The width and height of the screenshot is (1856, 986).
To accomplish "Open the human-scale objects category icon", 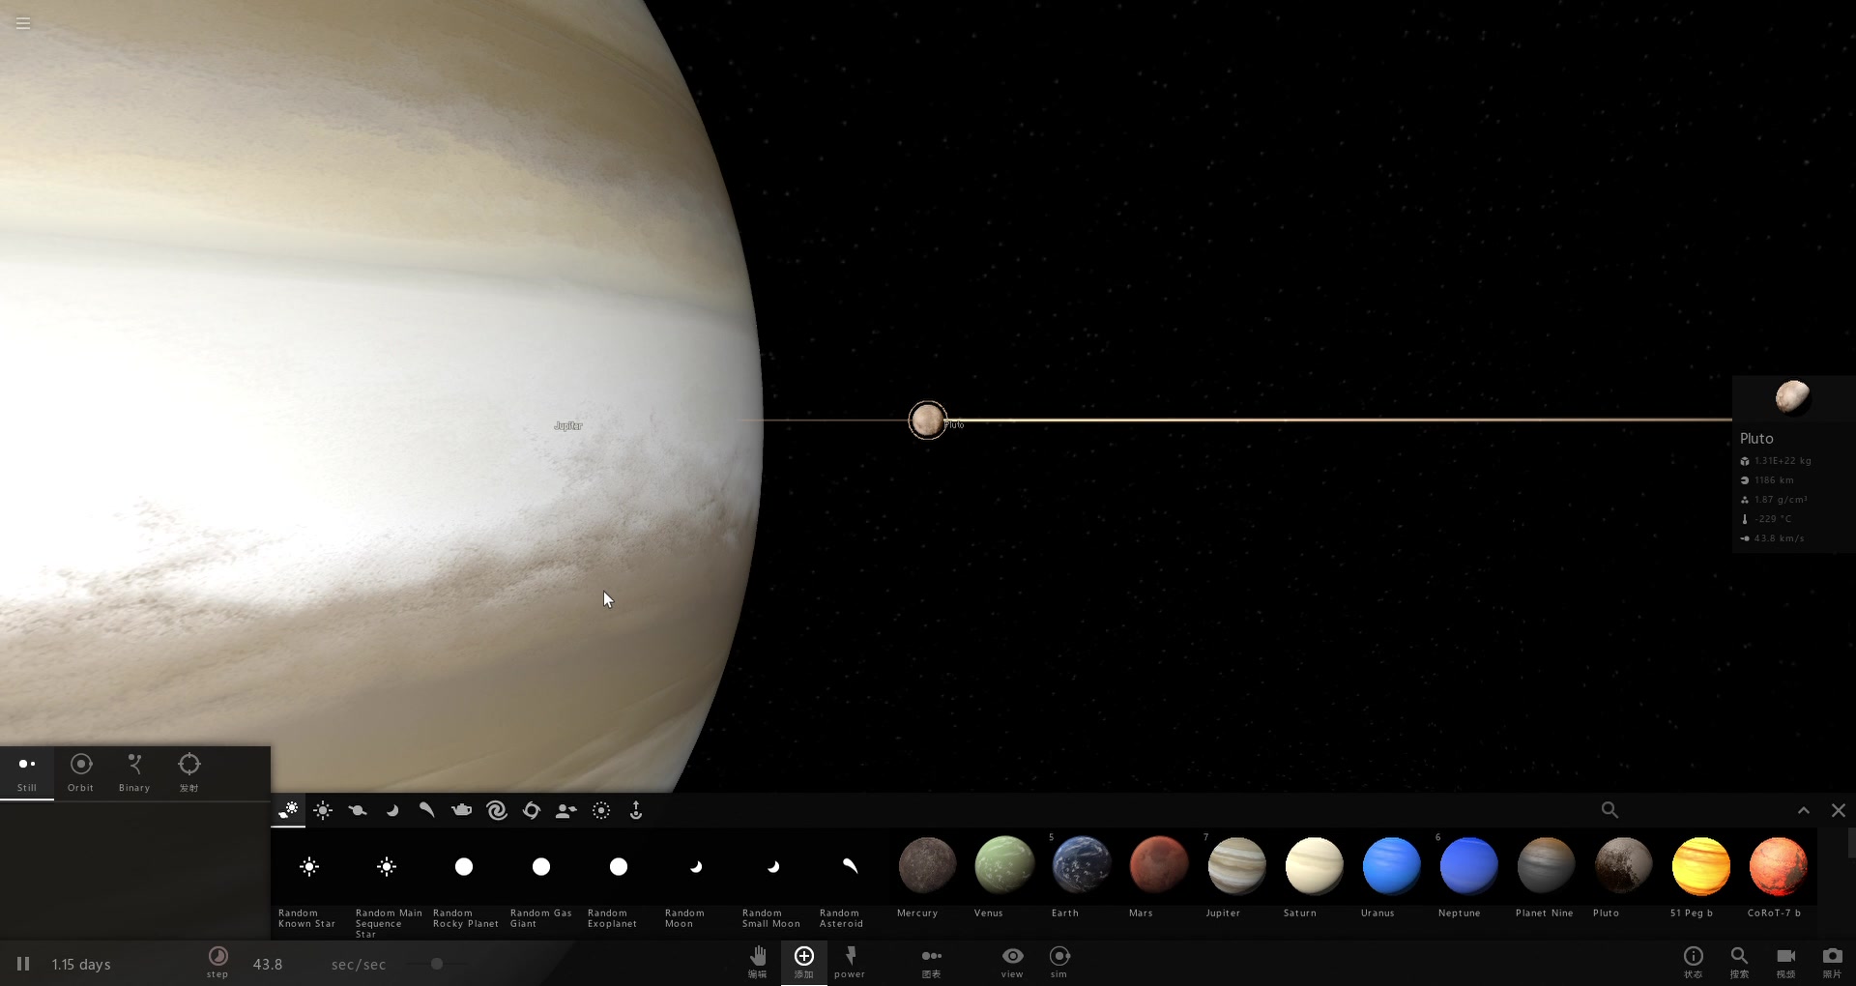I will pos(566,810).
